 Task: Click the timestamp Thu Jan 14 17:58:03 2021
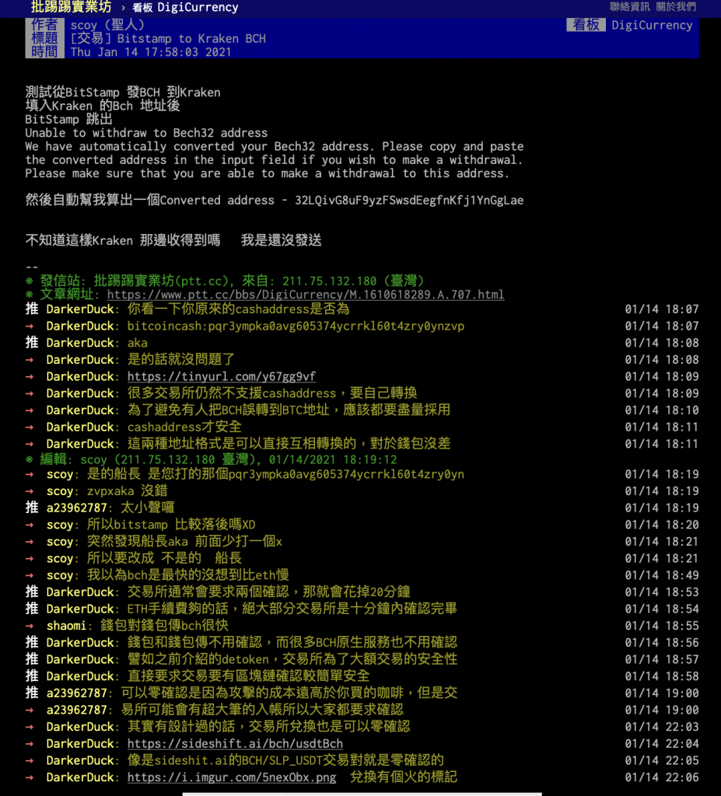[150, 52]
